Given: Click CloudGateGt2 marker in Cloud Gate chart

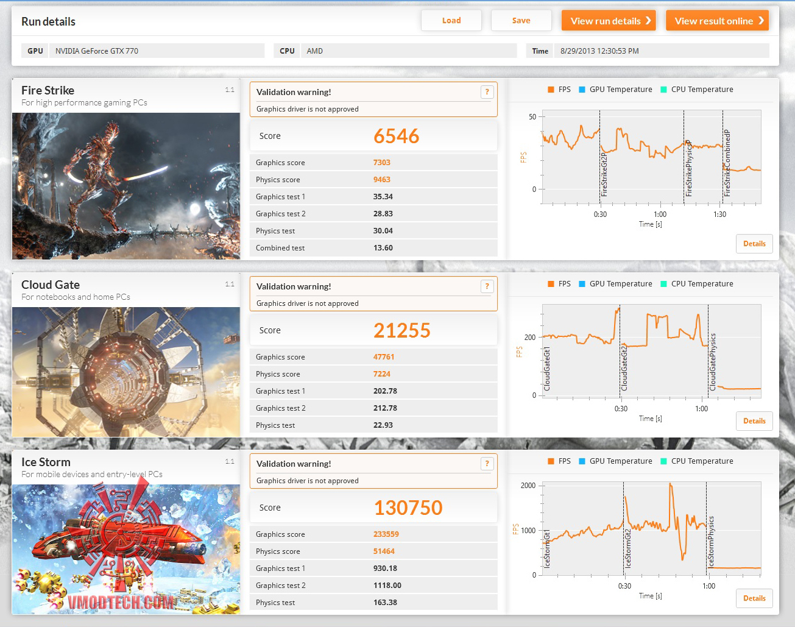Looking at the screenshot, I should point(624,367).
